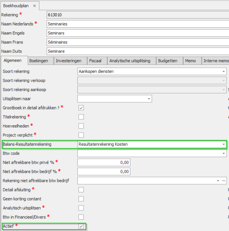Check the Detail afsluiting box
Screen dimensions: 229x231
81,190
